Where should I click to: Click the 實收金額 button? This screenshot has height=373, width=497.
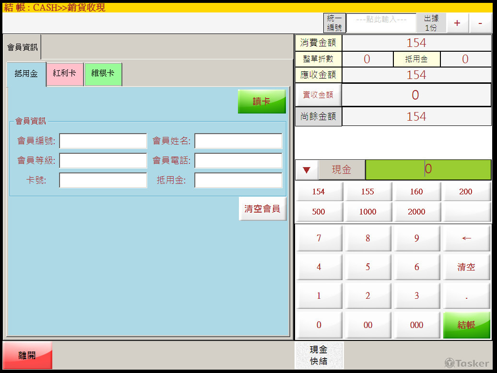coord(318,95)
